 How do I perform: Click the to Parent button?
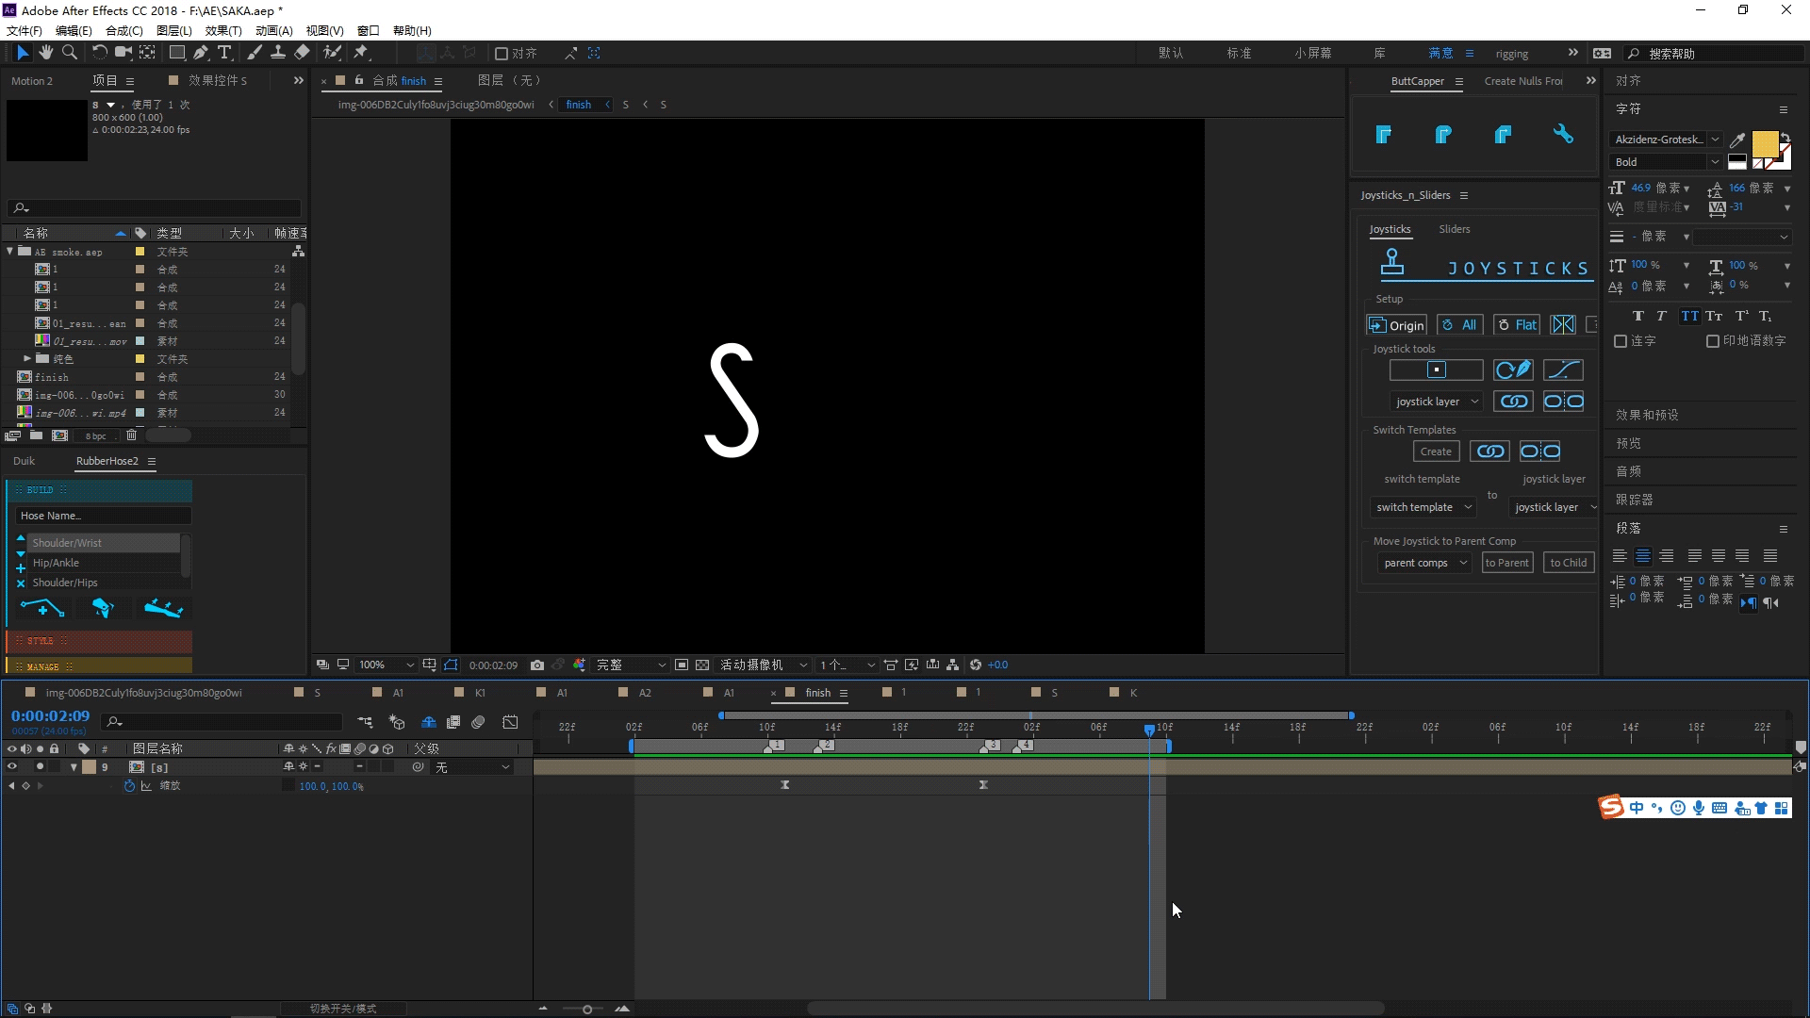click(1506, 563)
